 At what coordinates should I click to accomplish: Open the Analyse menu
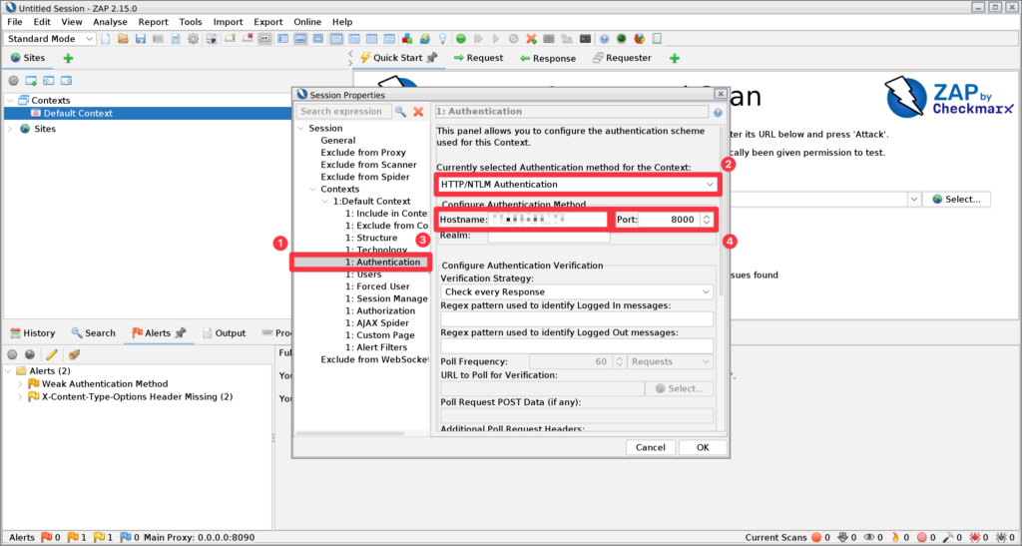coord(110,22)
